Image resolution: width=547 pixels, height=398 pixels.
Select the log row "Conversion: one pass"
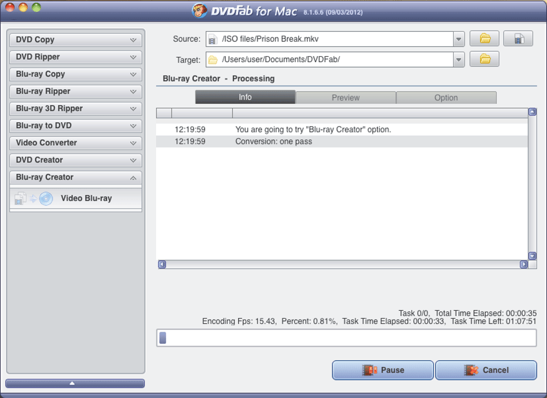point(342,141)
